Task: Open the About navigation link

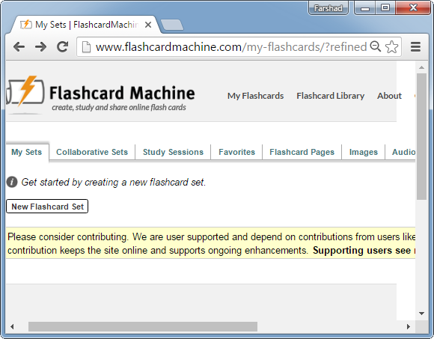Action: [x=389, y=96]
